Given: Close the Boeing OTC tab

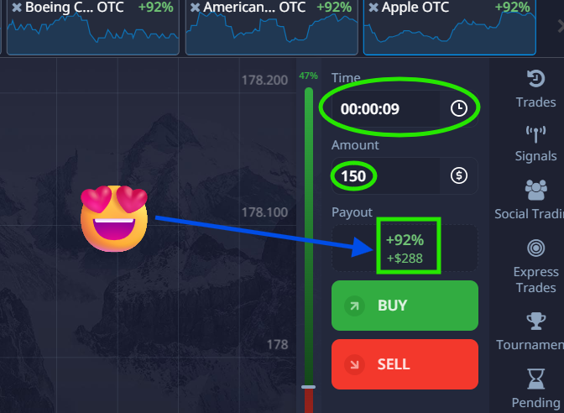Looking at the screenshot, I should [17, 8].
